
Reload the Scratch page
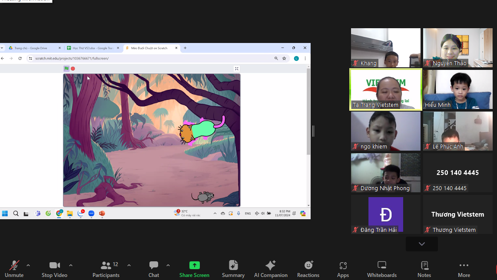pyautogui.click(x=20, y=58)
